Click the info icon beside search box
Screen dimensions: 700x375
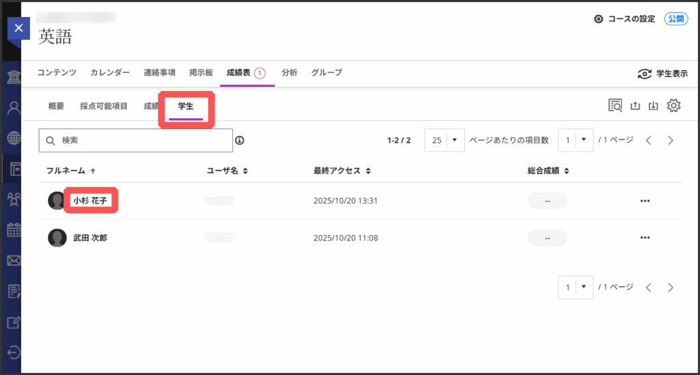pyautogui.click(x=240, y=141)
